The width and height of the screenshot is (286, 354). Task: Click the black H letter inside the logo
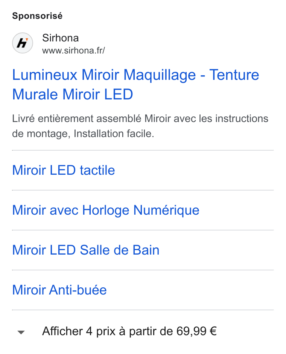pyautogui.click(x=22, y=43)
